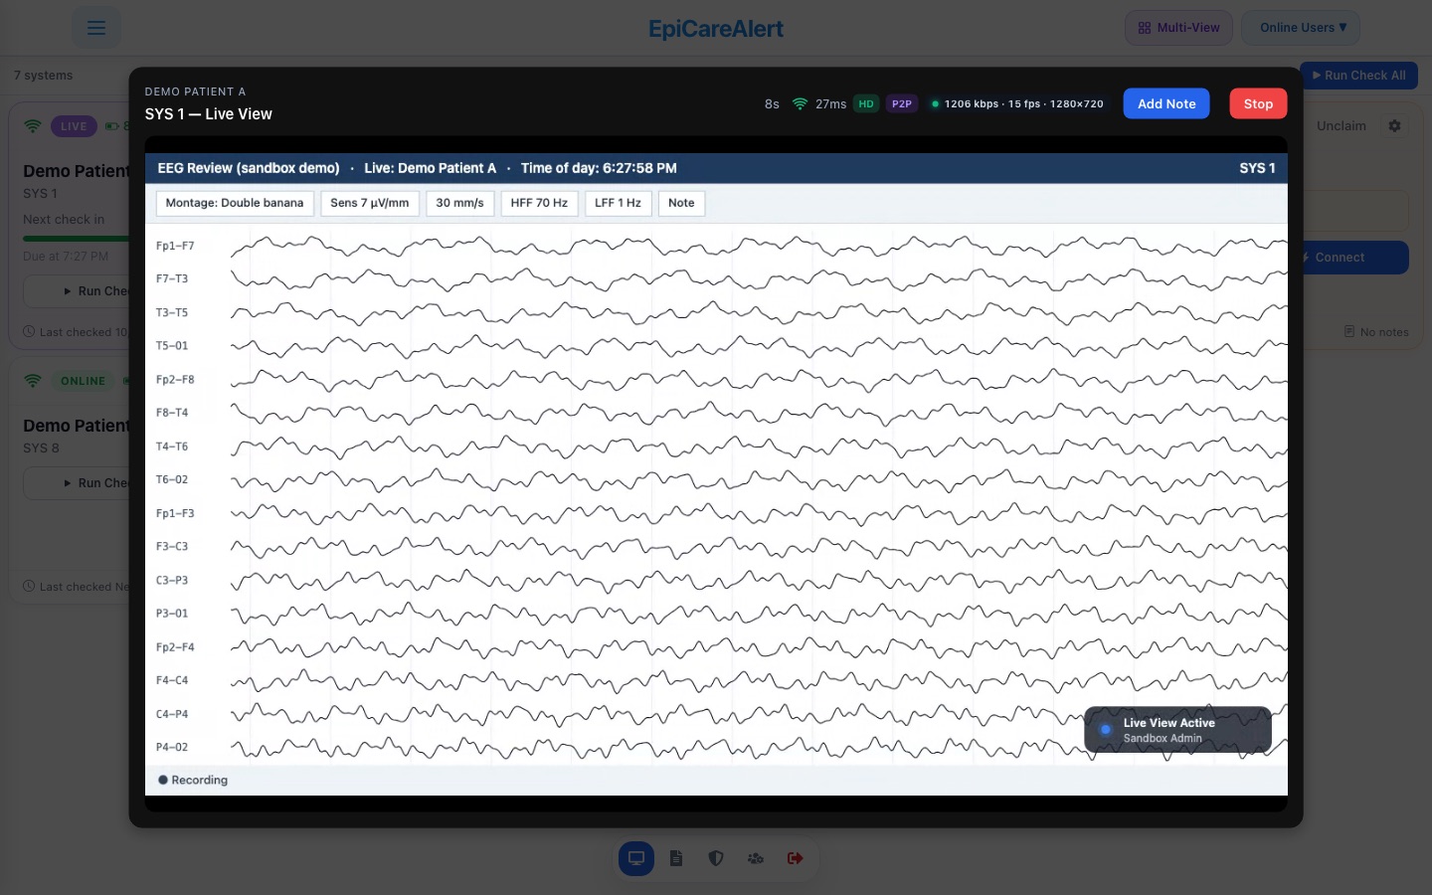Click the clock icon beside Last checked in SYS 1 card
Image resolution: width=1432 pixels, height=895 pixels.
pos(29,331)
